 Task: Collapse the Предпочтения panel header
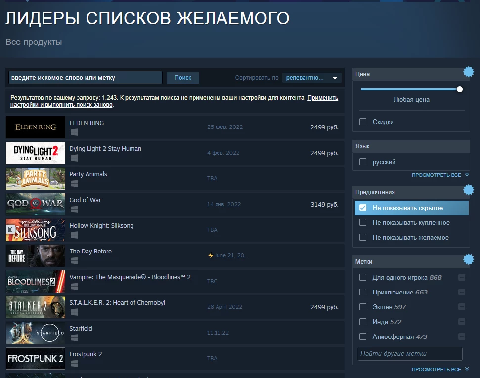coord(411,192)
